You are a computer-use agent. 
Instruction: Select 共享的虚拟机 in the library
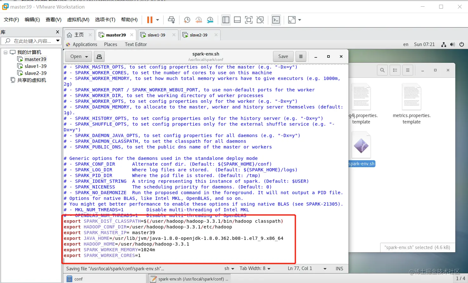tap(32, 80)
